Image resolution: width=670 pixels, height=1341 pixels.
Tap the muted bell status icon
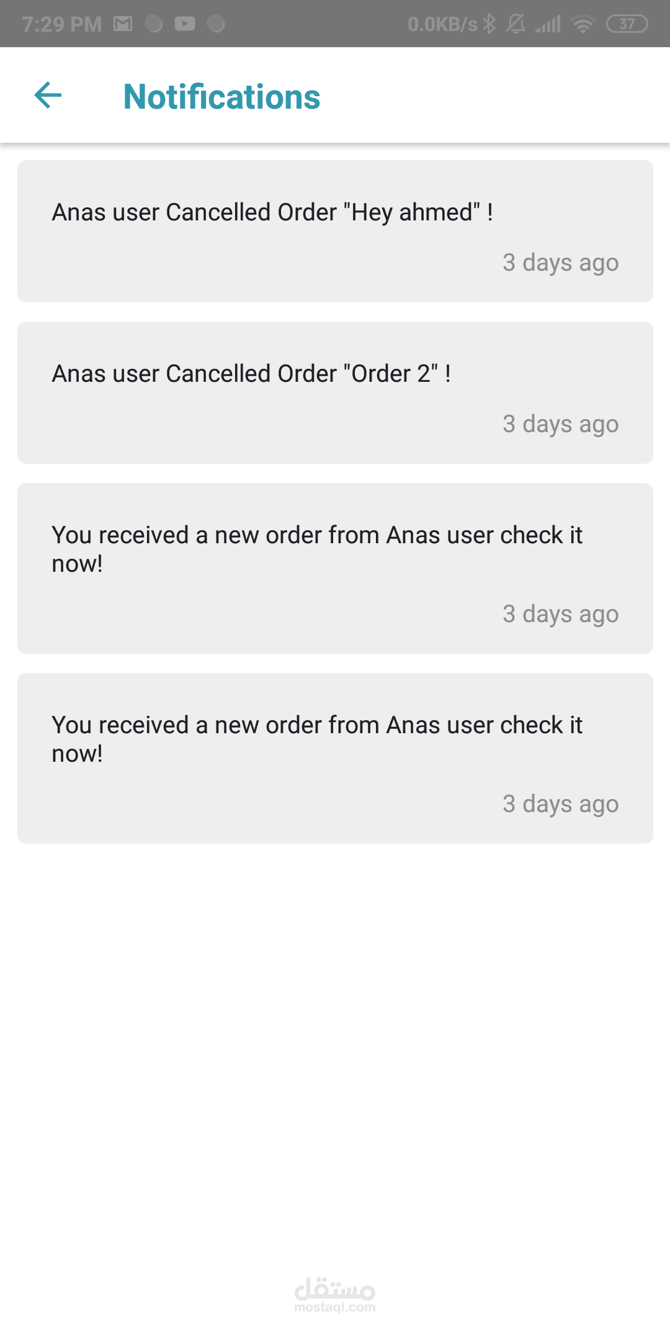(516, 24)
